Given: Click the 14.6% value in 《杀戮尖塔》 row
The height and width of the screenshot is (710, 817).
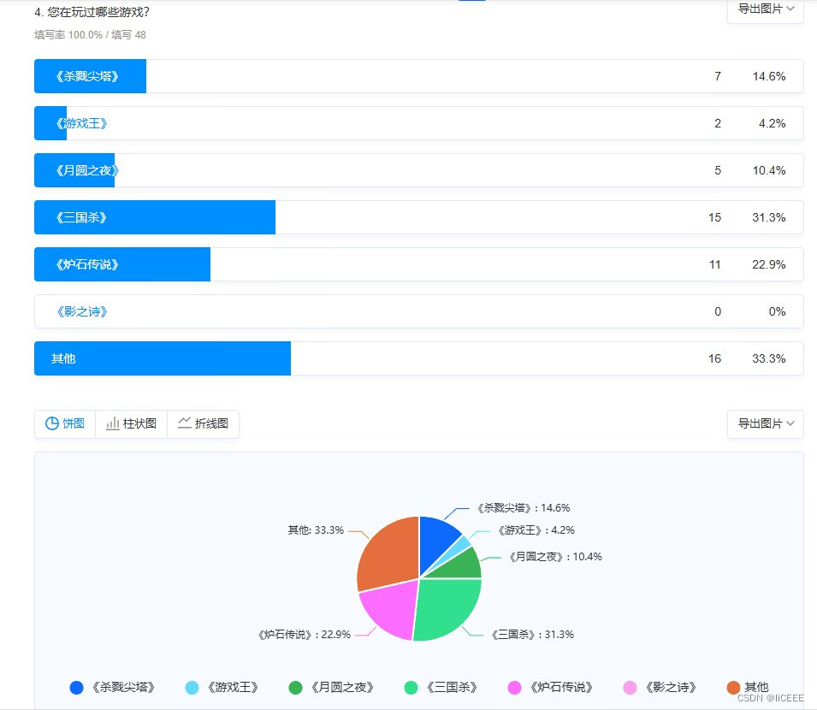Looking at the screenshot, I should click(x=769, y=77).
